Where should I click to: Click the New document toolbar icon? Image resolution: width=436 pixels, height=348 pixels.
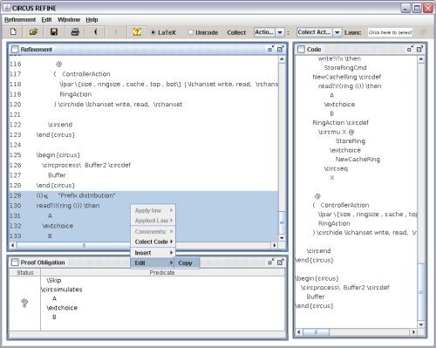(13, 32)
